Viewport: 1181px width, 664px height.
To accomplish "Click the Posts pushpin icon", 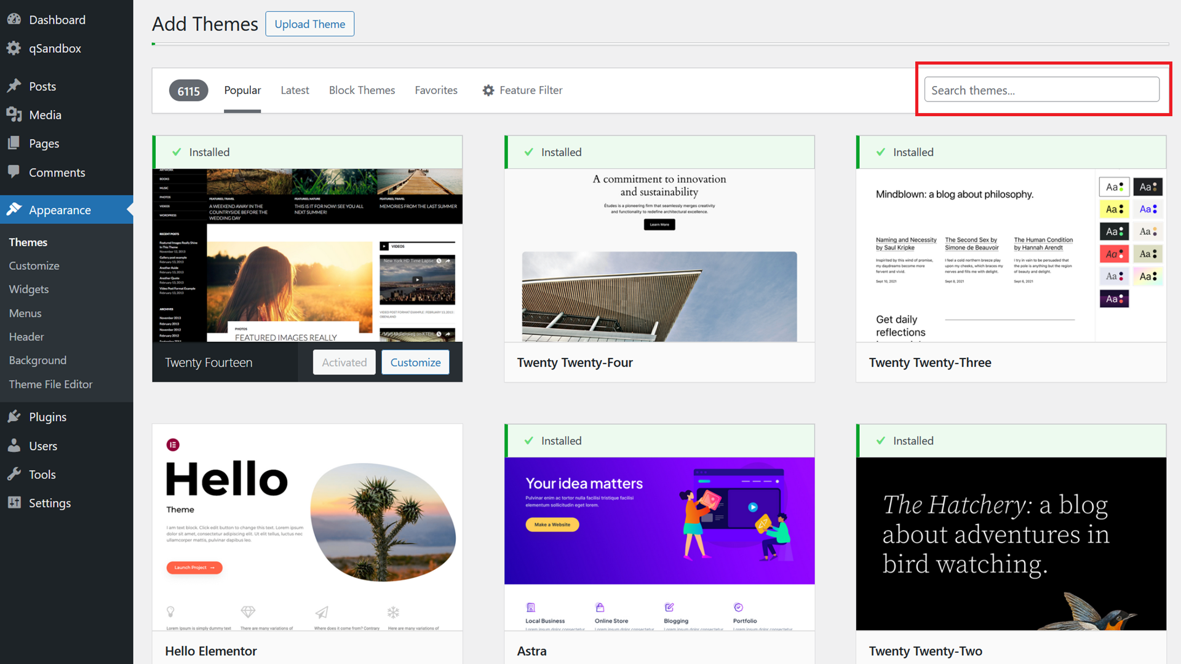I will 14,86.
